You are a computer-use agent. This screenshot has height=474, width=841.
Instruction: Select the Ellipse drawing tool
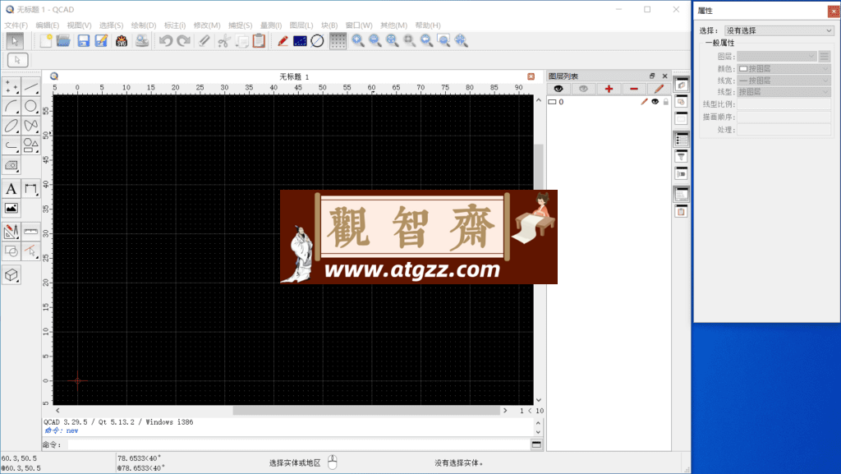pos(11,126)
